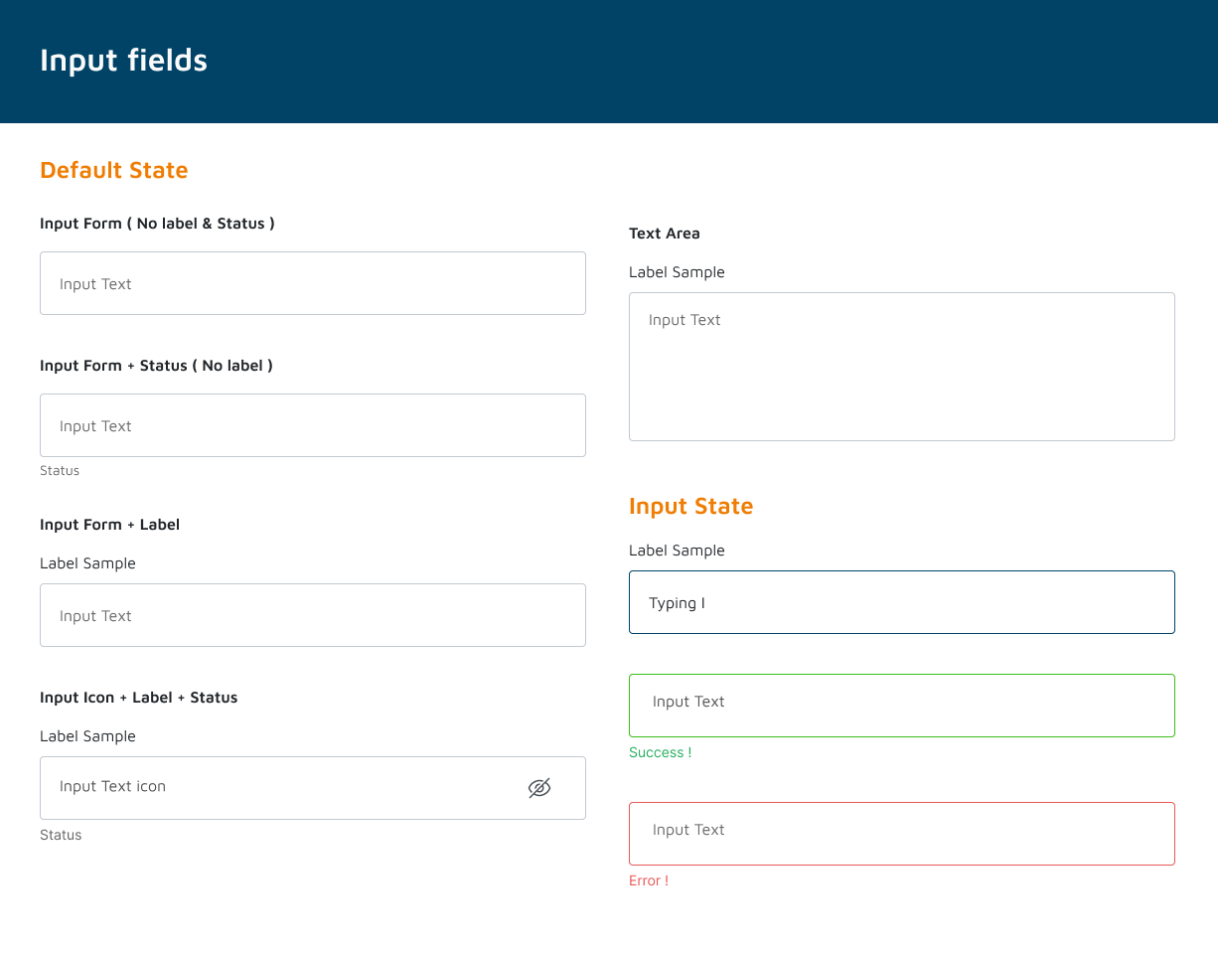Click "Label Sample" above the Typing field
1218x953 pixels.
(677, 551)
